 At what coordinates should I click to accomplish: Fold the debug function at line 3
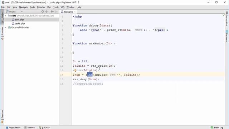click(72, 25)
